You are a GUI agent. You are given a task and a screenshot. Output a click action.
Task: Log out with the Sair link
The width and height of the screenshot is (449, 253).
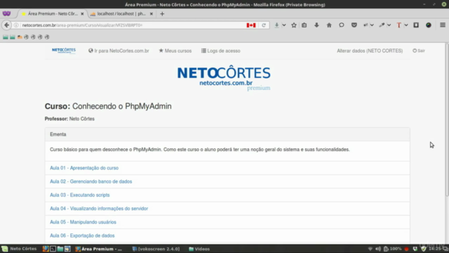(419, 51)
